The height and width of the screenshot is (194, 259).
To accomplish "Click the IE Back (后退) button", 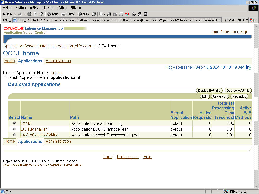I will (7, 14).
